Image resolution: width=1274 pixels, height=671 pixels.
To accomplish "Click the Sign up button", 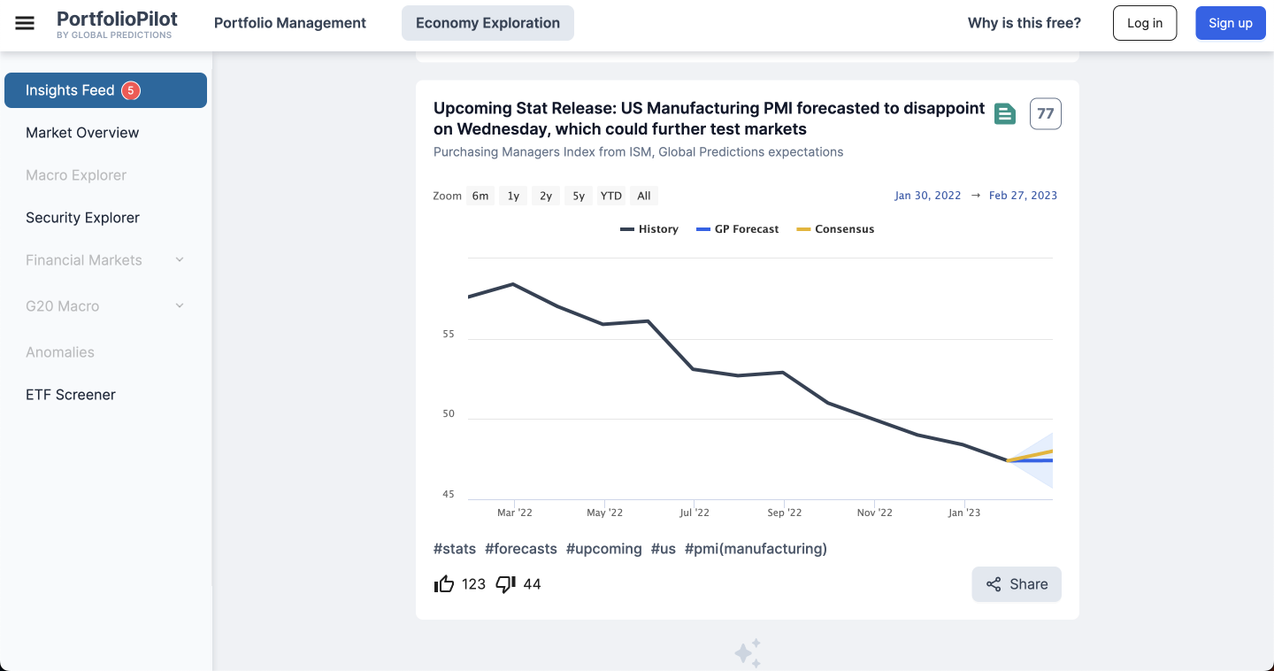I will tap(1230, 23).
